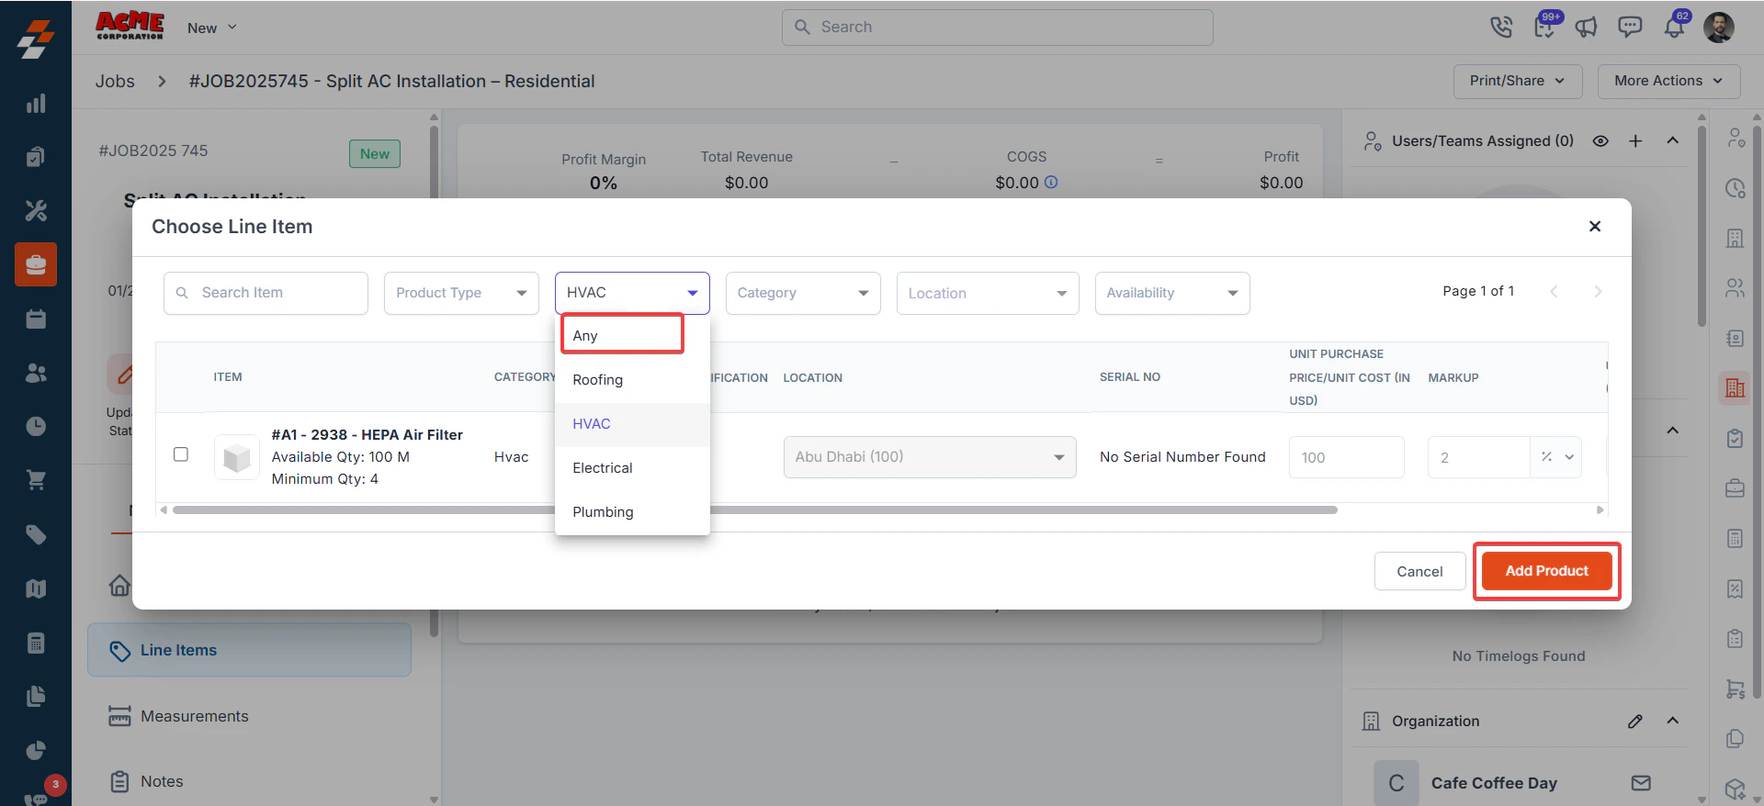This screenshot has height=806, width=1764.
Task: Go to Jobs breadcrumb link
Action: 115,81
